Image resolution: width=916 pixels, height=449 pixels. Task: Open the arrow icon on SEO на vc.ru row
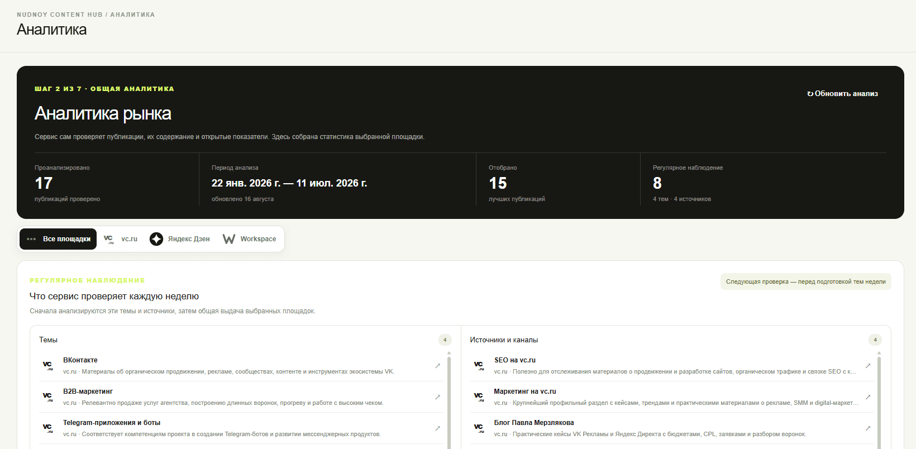point(868,366)
